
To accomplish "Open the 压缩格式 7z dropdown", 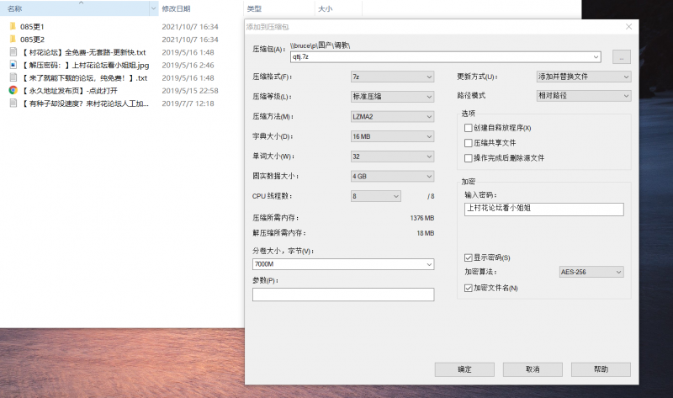I will (x=391, y=77).
